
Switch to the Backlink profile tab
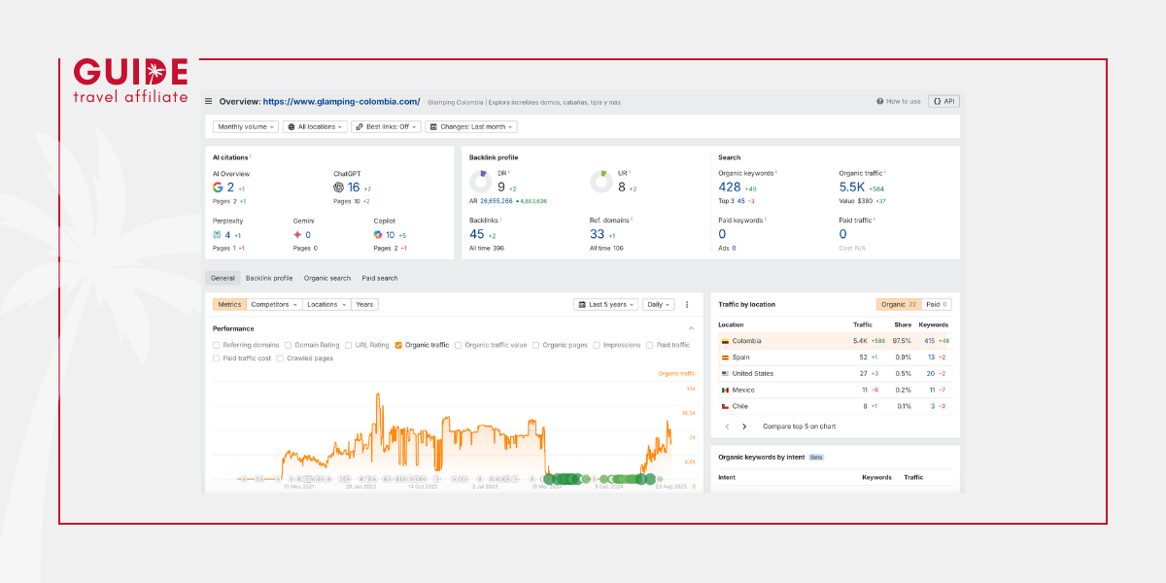point(269,278)
